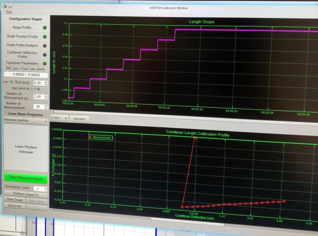Toggle the Cantilever Parameters stage
This screenshot has width=318, height=236.
(x=24, y=63)
